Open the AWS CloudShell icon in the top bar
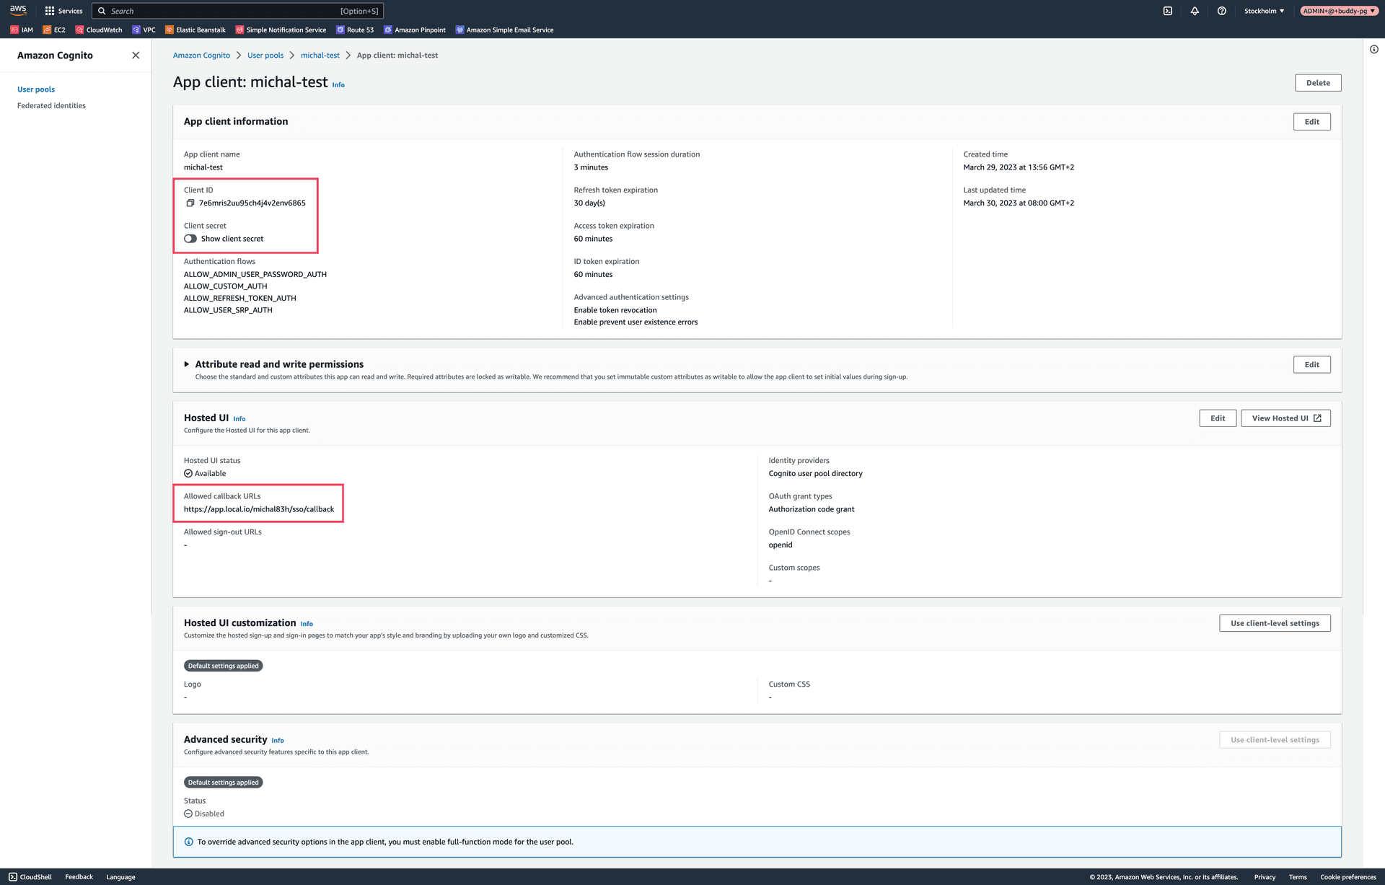Viewport: 1385px width, 885px height. pyautogui.click(x=1167, y=11)
